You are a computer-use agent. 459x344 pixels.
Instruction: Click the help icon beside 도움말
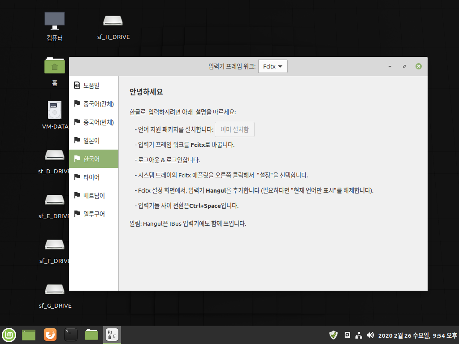pyautogui.click(x=77, y=85)
